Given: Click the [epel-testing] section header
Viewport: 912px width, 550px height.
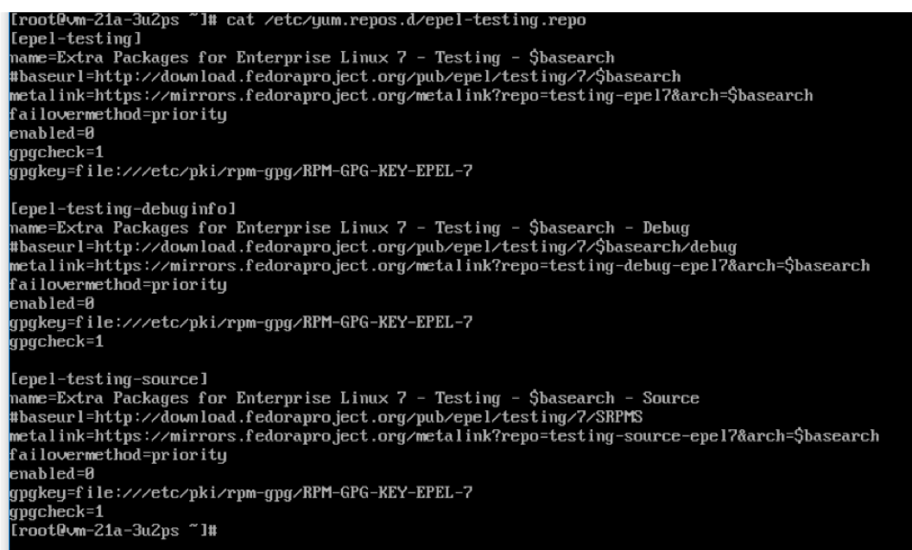Looking at the screenshot, I should 76,39.
